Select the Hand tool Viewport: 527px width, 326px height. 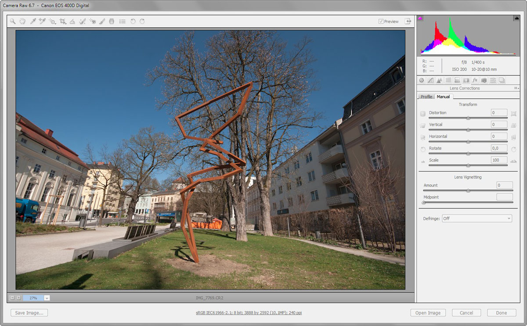pyautogui.click(x=22, y=21)
